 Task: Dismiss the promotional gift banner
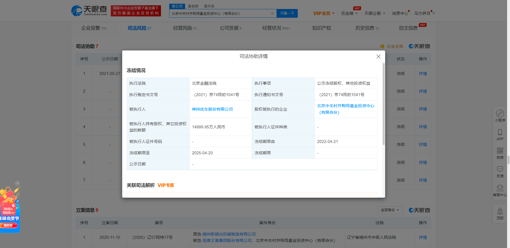coord(18,183)
